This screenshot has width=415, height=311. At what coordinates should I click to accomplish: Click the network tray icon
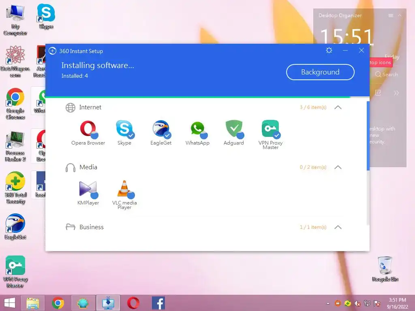click(367, 303)
